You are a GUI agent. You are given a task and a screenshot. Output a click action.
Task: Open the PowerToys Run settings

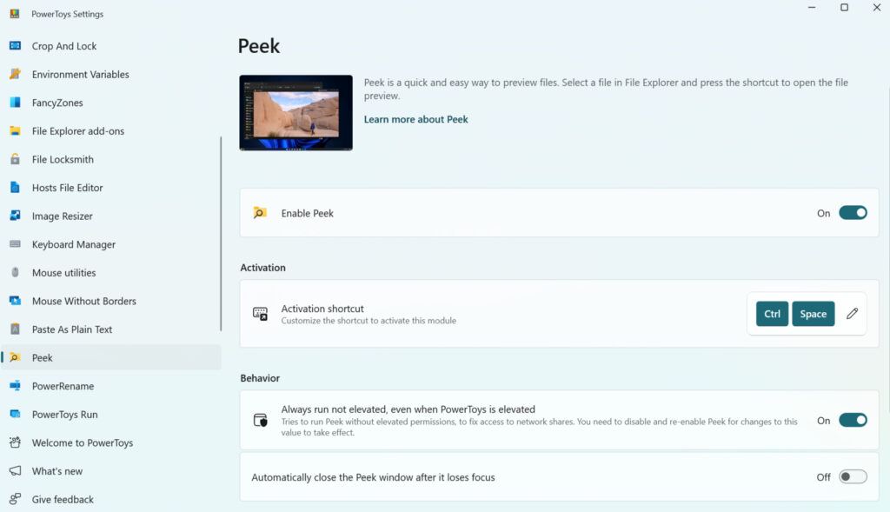click(64, 415)
